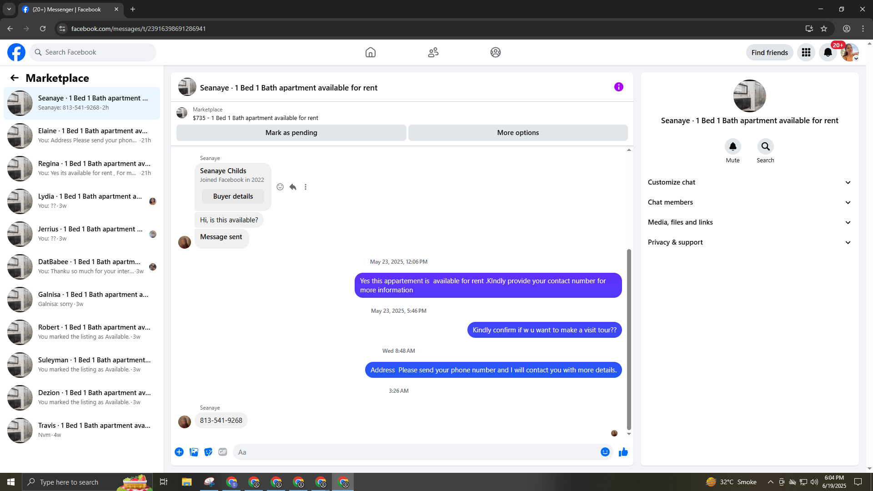Image resolution: width=873 pixels, height=491 pixels.
Task: Open the Groups icon in top navigation
Action: (x=496, y=52)
